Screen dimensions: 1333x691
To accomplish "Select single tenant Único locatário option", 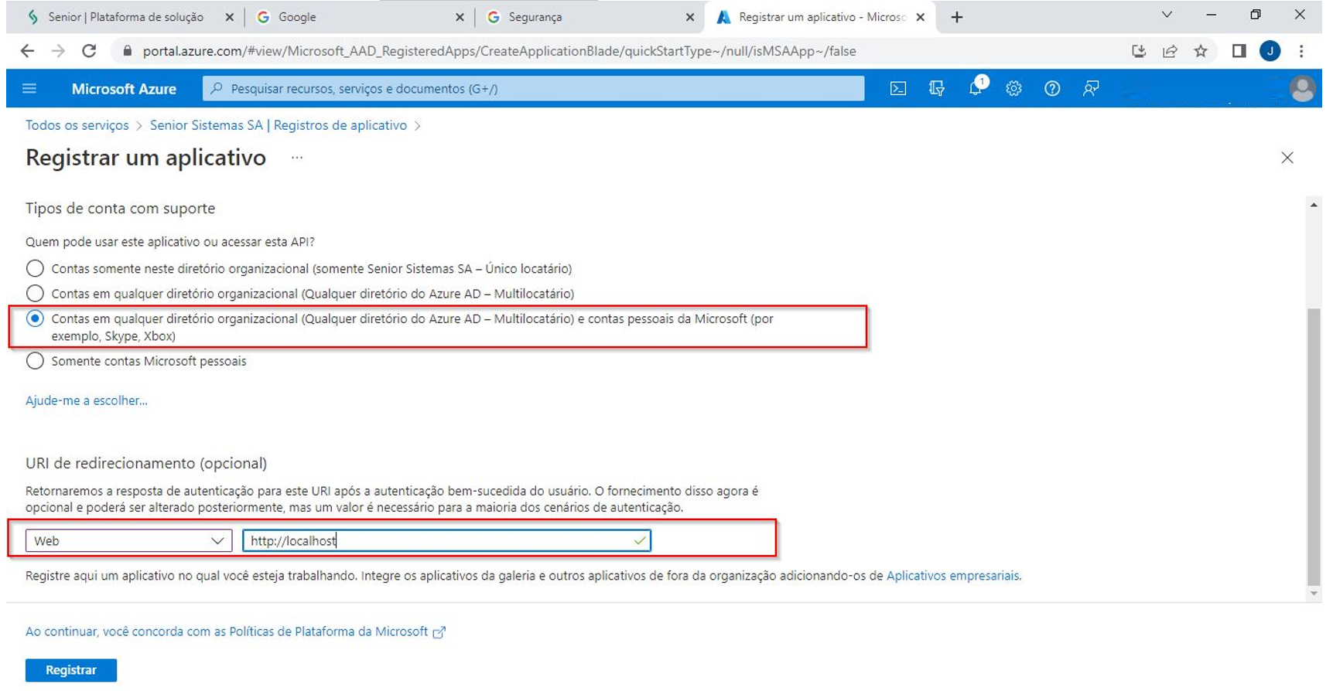I will pyautogui.click(x=35, y=269).
